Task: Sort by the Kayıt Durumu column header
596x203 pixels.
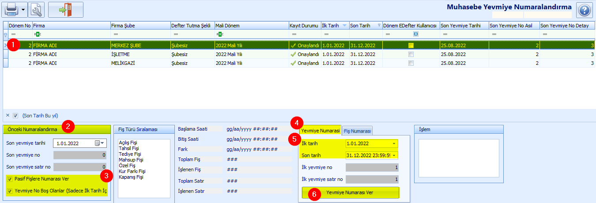Action: point(305,26)
